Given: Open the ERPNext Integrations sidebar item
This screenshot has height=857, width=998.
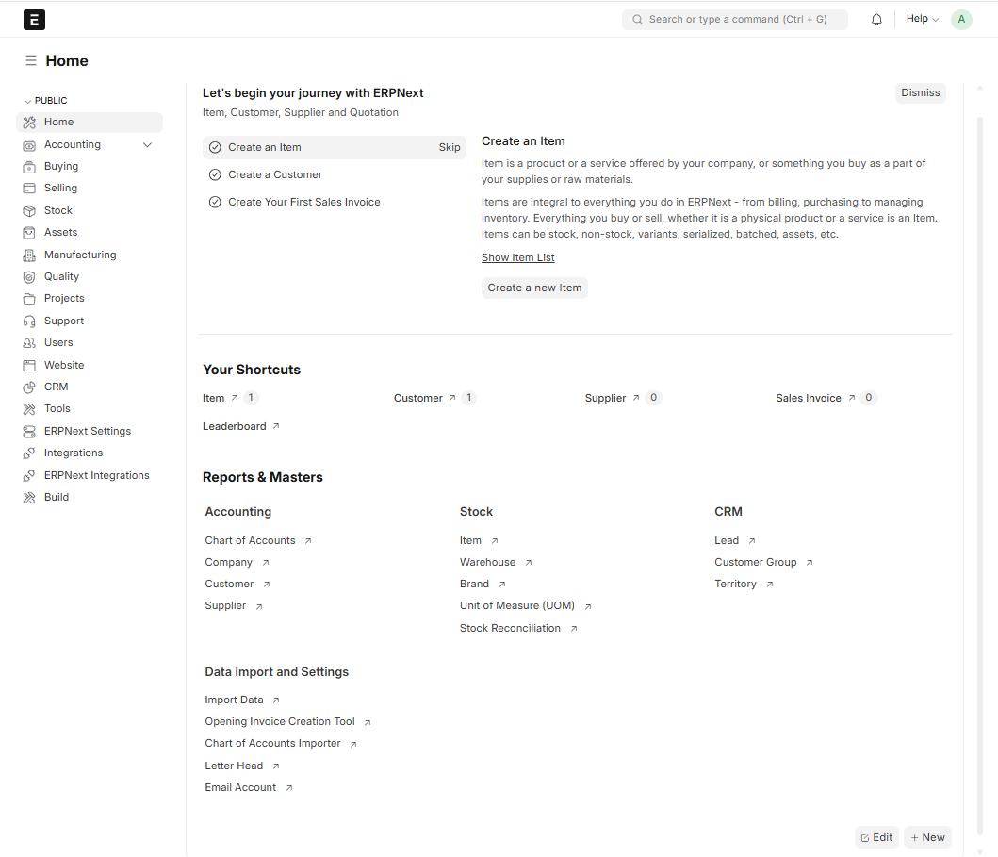Looking at the screenshot, I should click(x=90, y=475).
